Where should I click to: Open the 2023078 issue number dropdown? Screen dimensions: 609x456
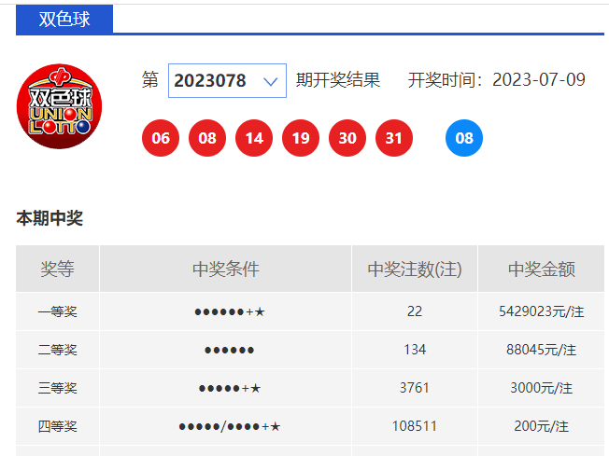227,80
